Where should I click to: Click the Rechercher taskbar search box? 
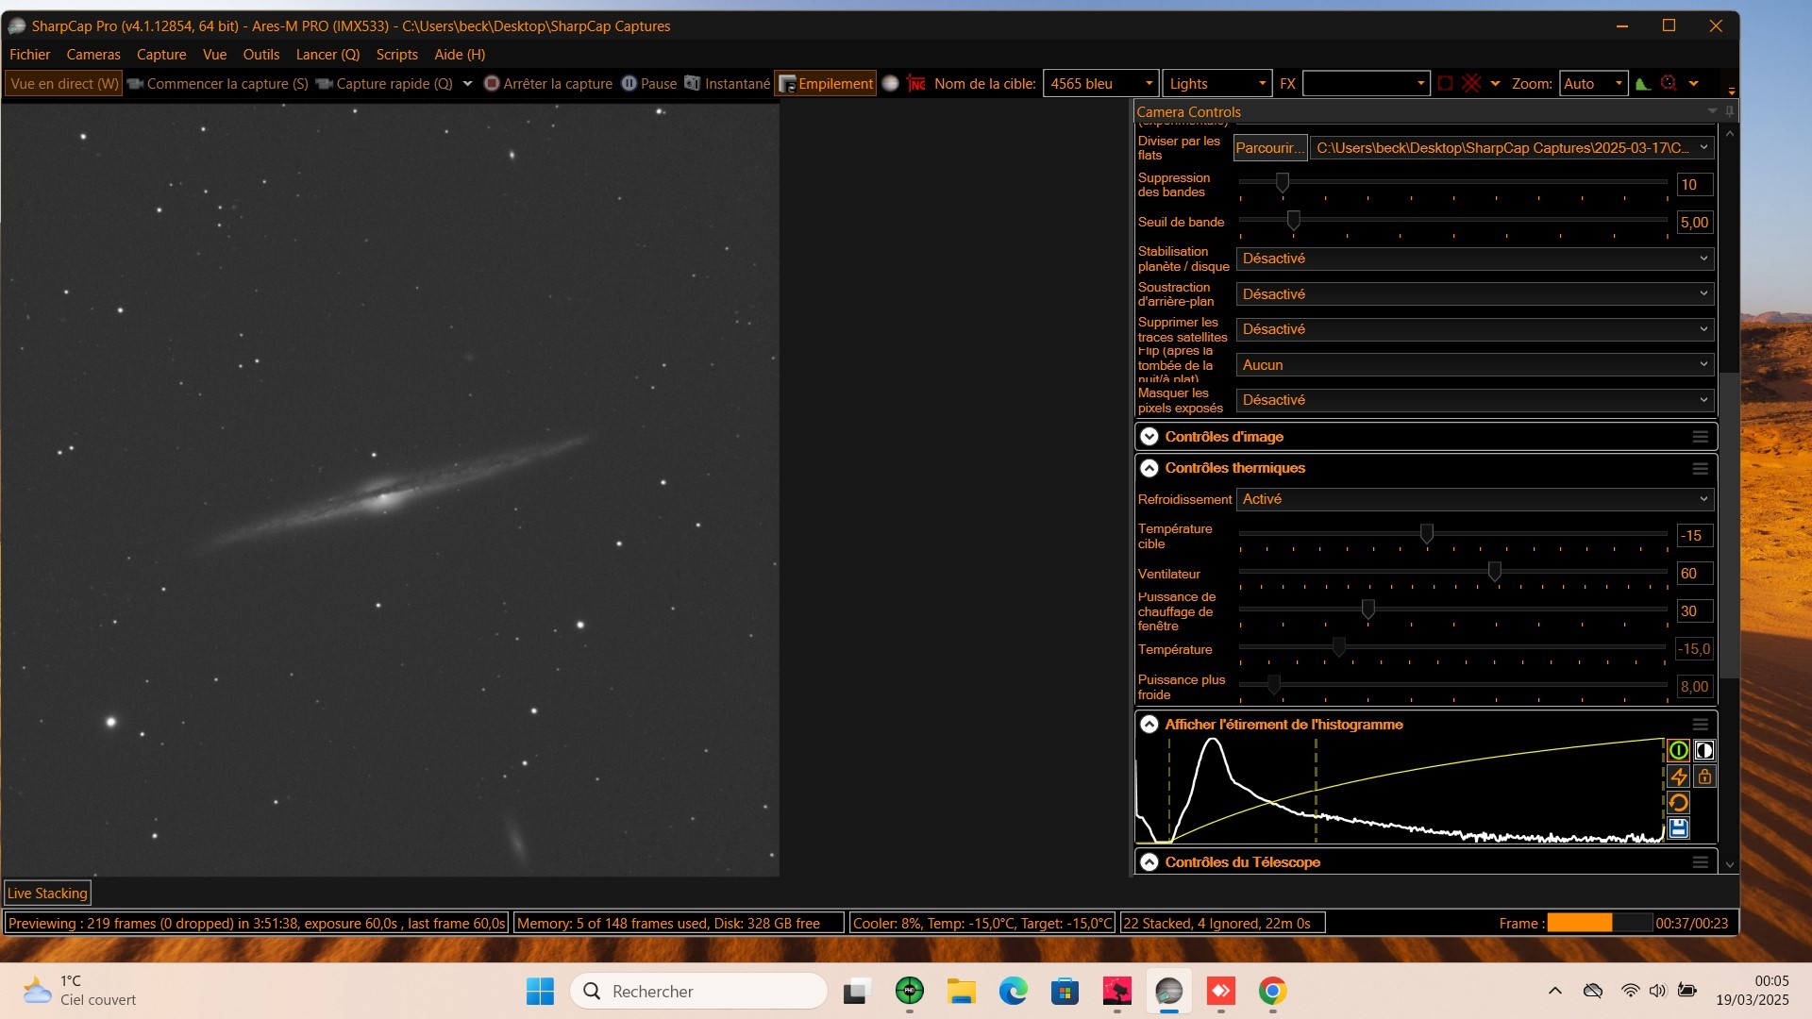pos(699,991)
